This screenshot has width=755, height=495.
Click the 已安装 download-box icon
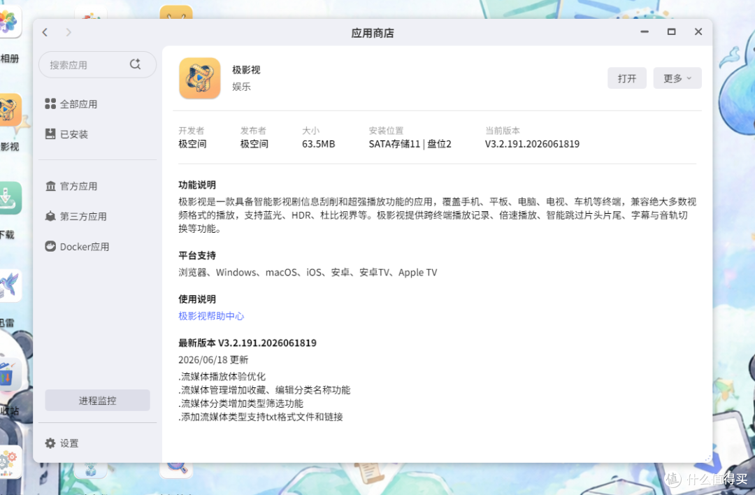pos(50,134)
